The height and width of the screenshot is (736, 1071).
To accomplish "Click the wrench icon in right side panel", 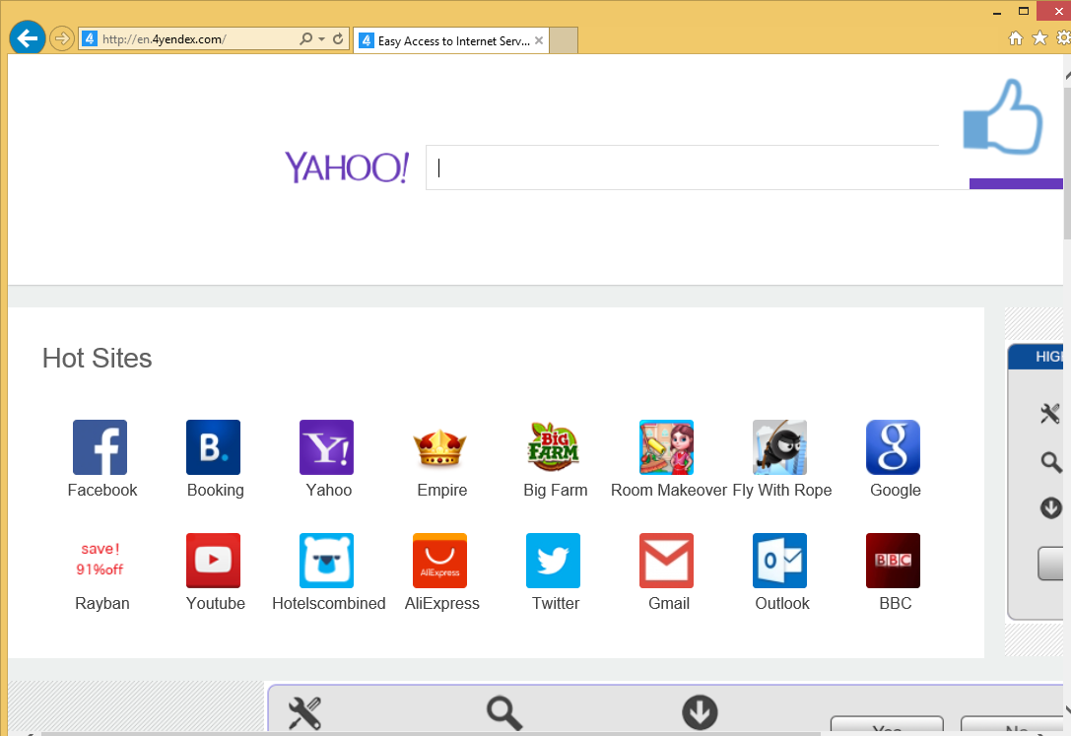I will [1050, 413].
